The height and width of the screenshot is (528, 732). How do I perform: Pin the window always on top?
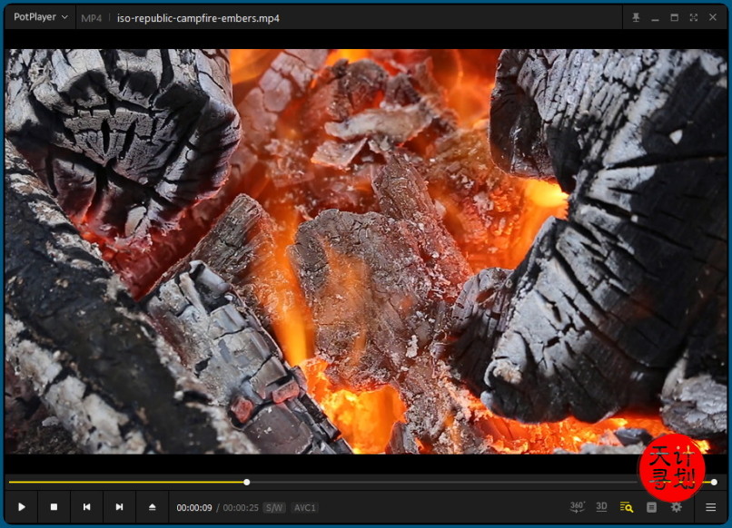(x=636, y=17)
